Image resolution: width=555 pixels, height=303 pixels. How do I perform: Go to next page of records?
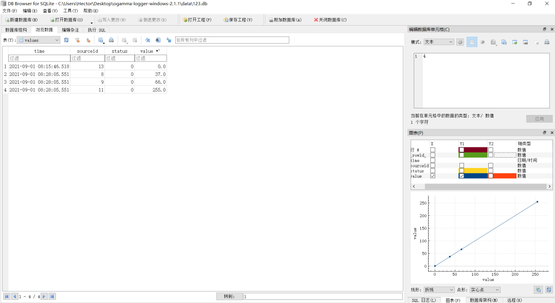click(x=44, y=297)
